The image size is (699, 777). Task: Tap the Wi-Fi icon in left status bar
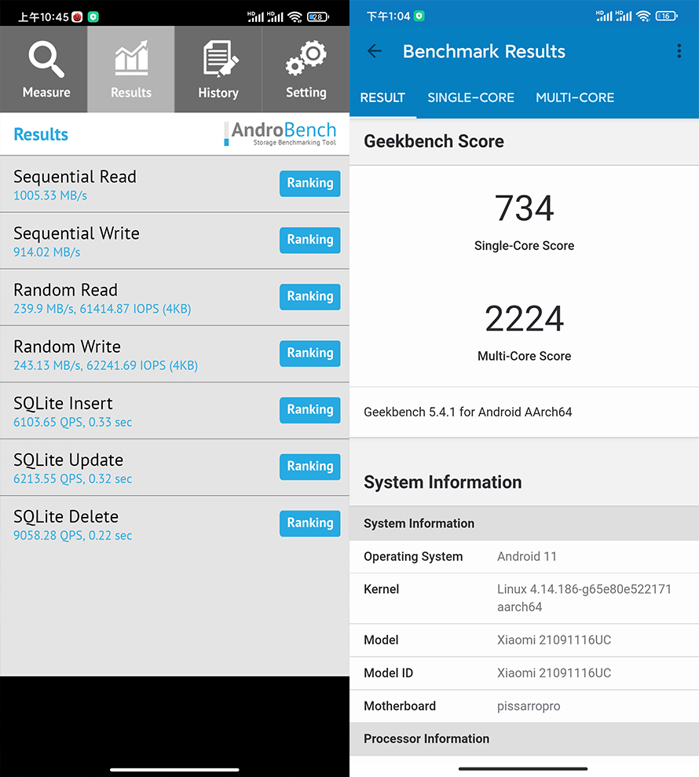(x=295, y=16)
